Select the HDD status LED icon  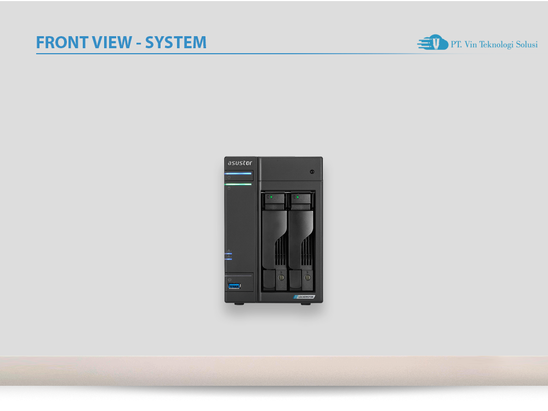click(x=229, y=188)
